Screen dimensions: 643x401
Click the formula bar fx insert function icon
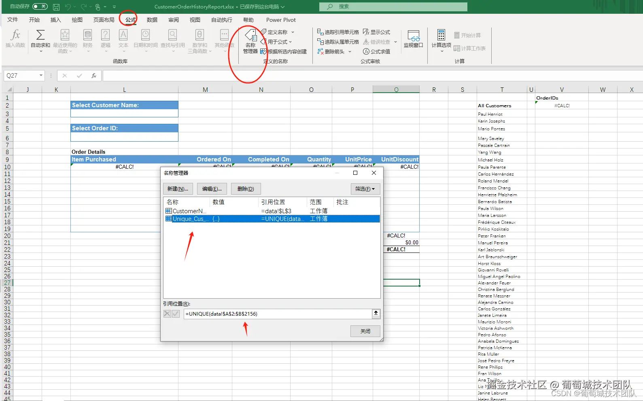pos(93,76)
